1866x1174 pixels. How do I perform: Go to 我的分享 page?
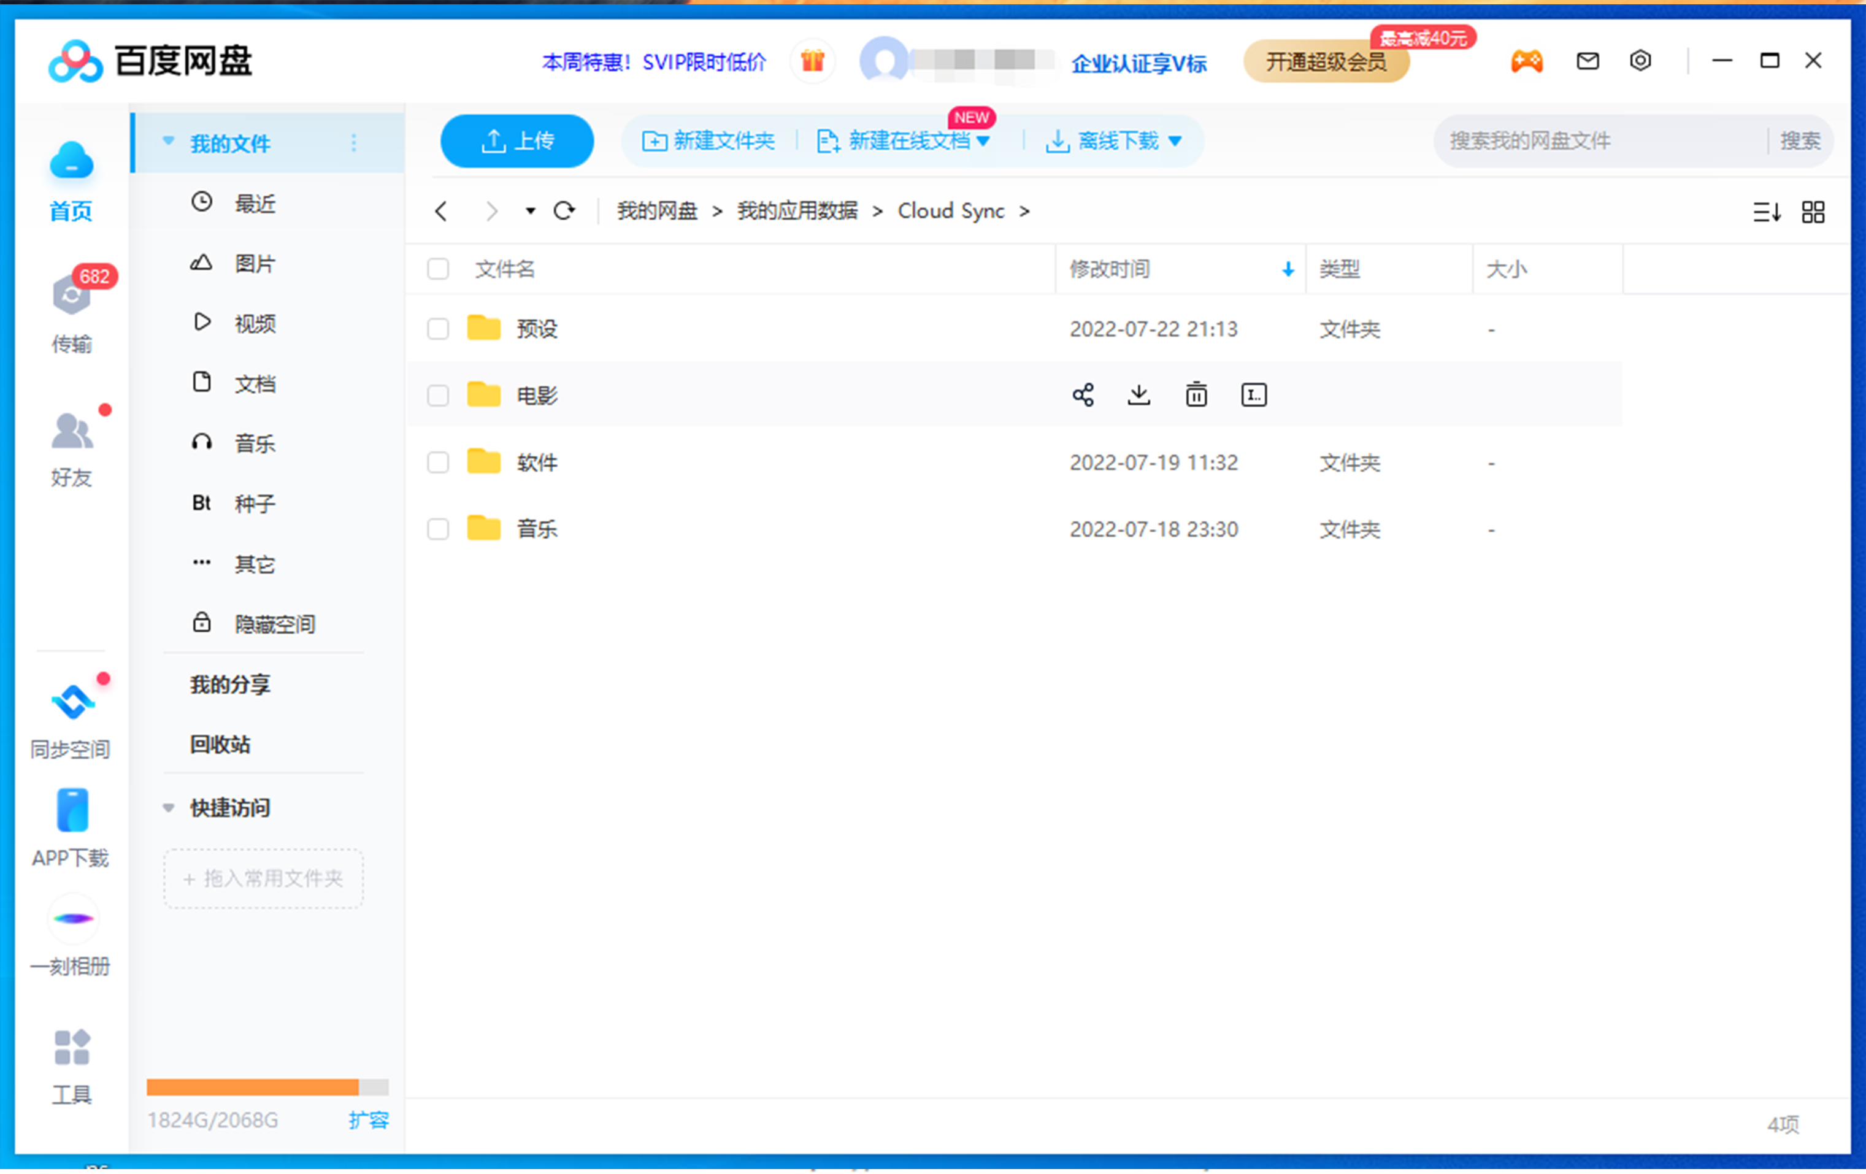tap(229, 685)
